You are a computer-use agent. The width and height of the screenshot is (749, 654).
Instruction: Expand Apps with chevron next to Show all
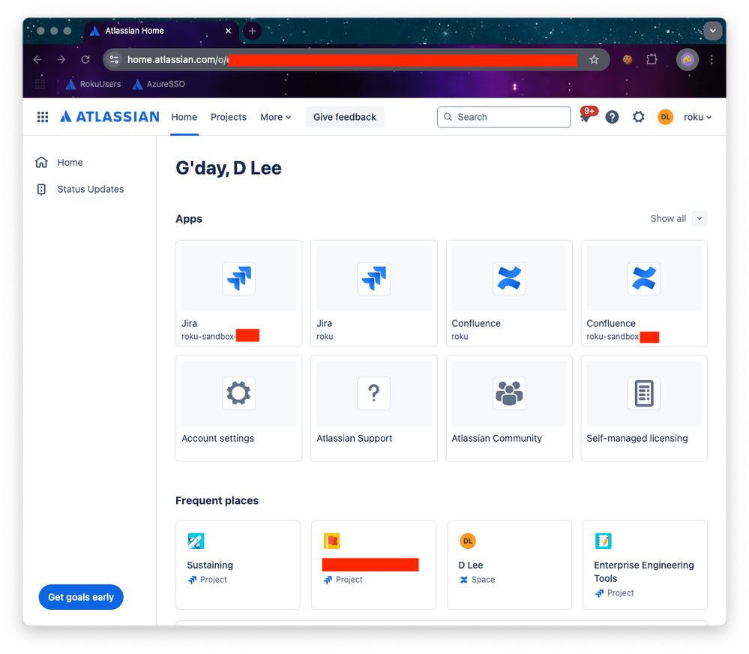point(700,218)
